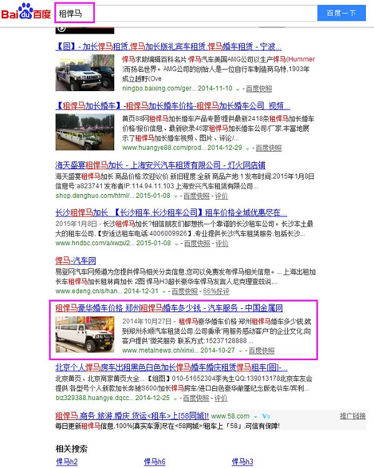
Task: Click the metalnews Hummer limo thumbnail
Action: pyautogui.click(x=85, y=334)
